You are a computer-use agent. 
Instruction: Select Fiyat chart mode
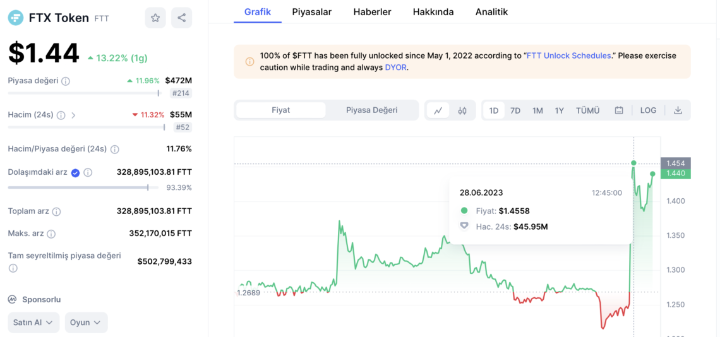[280, 110]
